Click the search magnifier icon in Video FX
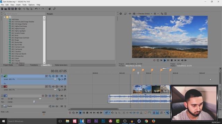Viewport: 222px width, 124px height. 5,14
